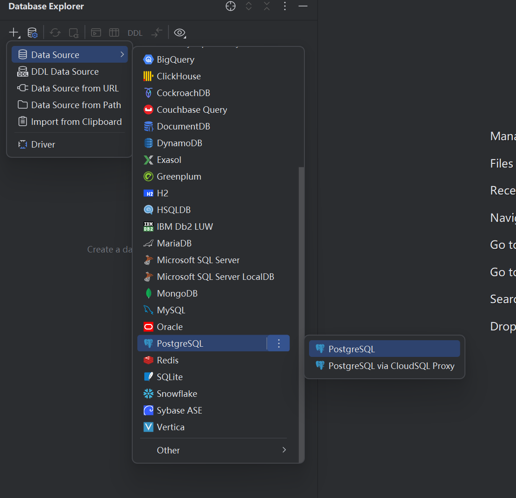
Task: Choose PostgreSQL driver in submenu
Action: [384, 349]
